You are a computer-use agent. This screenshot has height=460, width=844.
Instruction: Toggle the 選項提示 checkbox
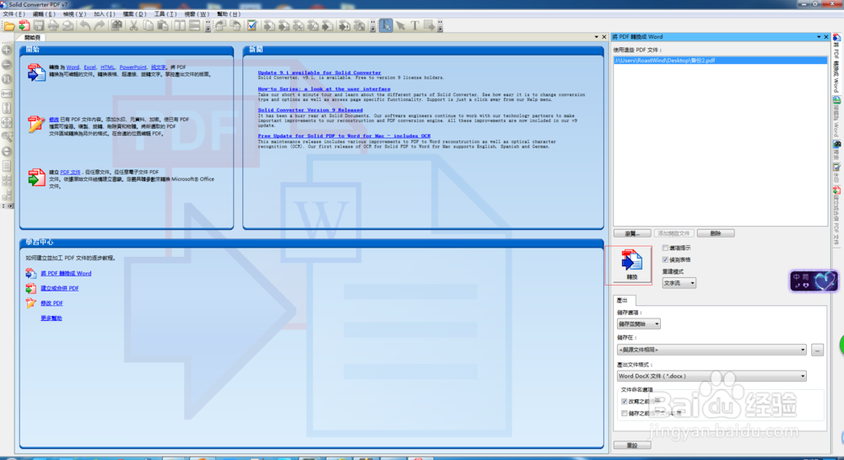[665, 248]
